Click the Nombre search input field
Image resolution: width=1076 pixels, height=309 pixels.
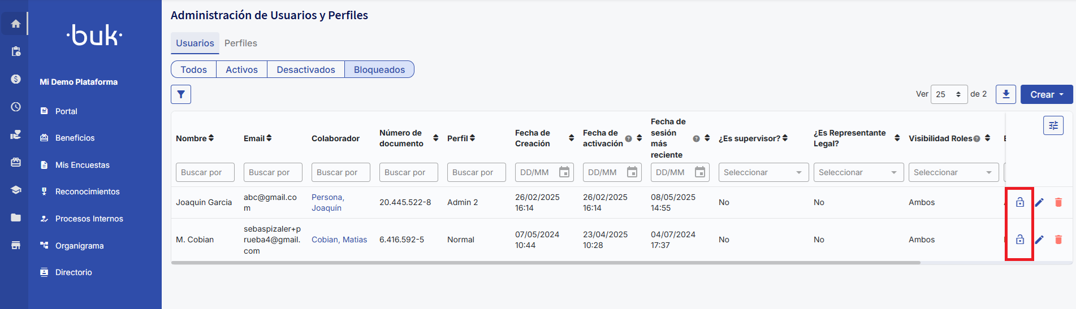pos(205,172)
